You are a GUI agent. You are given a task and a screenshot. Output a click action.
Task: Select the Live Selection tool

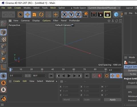(x=21, y=15)
